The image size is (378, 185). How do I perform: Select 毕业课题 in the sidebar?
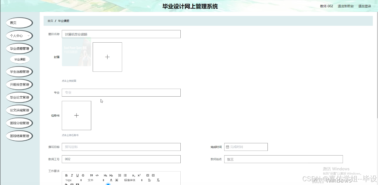(19, 59)
